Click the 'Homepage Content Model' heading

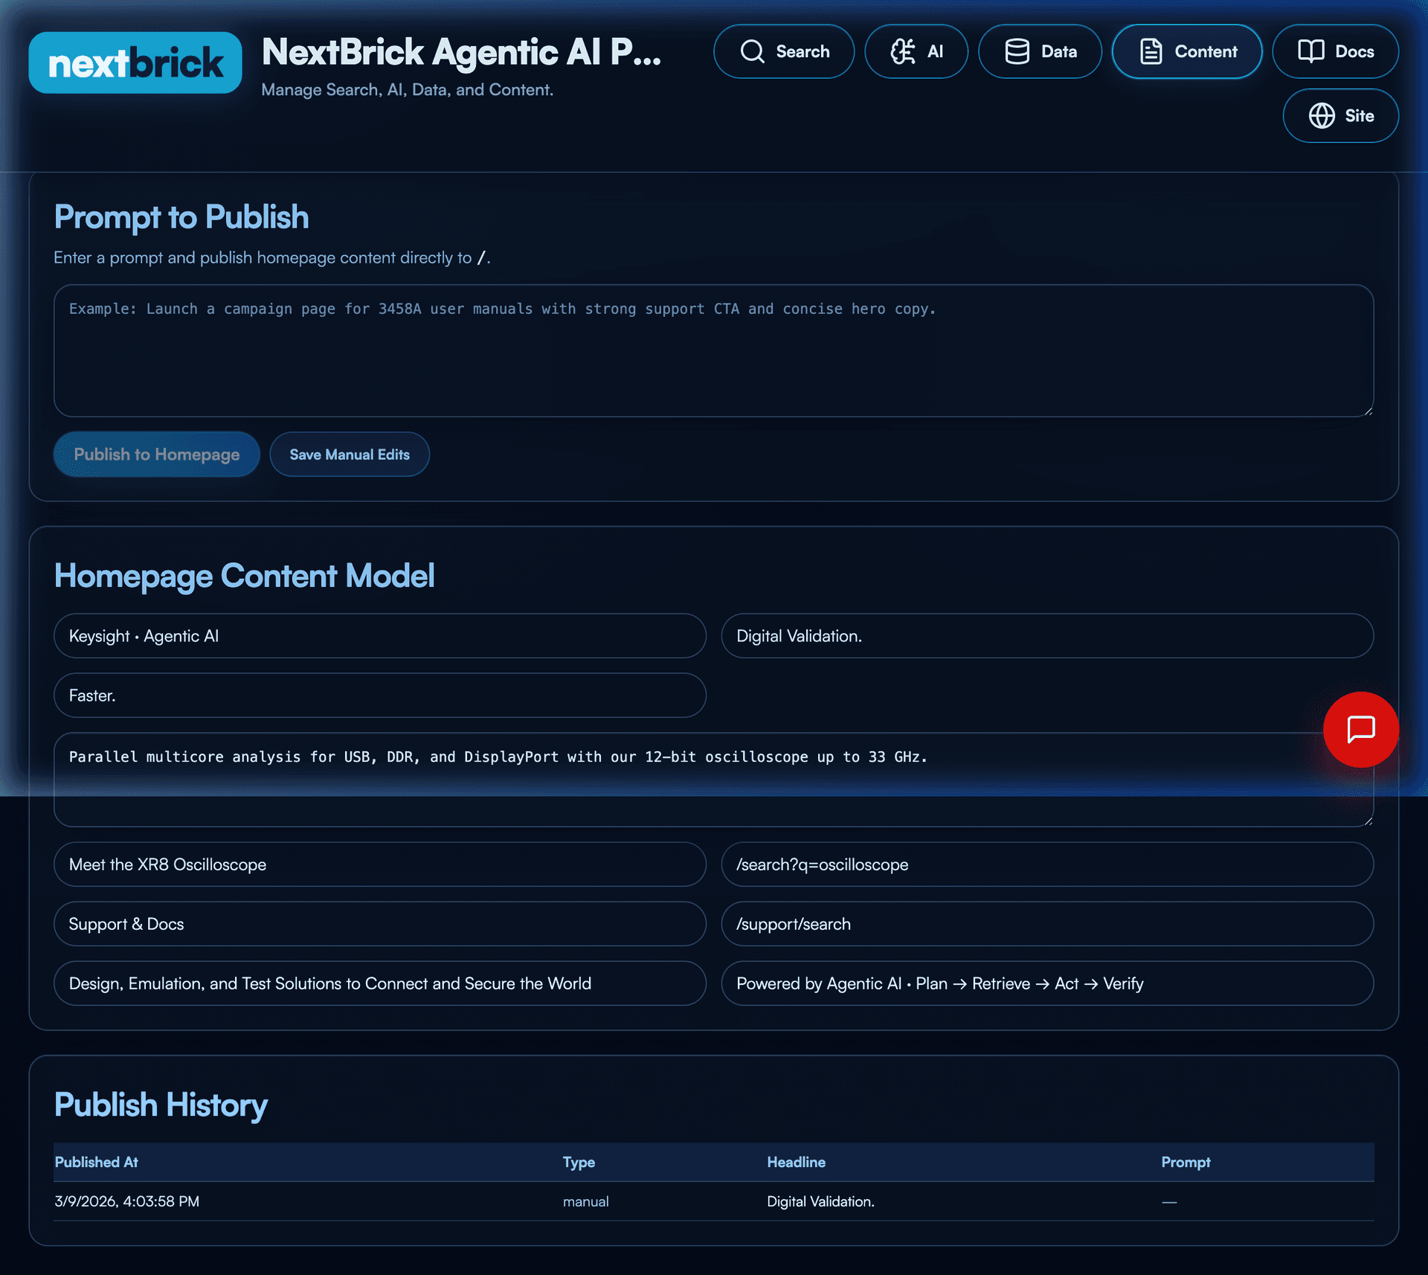pyautogui.click(x=244, y=577)
